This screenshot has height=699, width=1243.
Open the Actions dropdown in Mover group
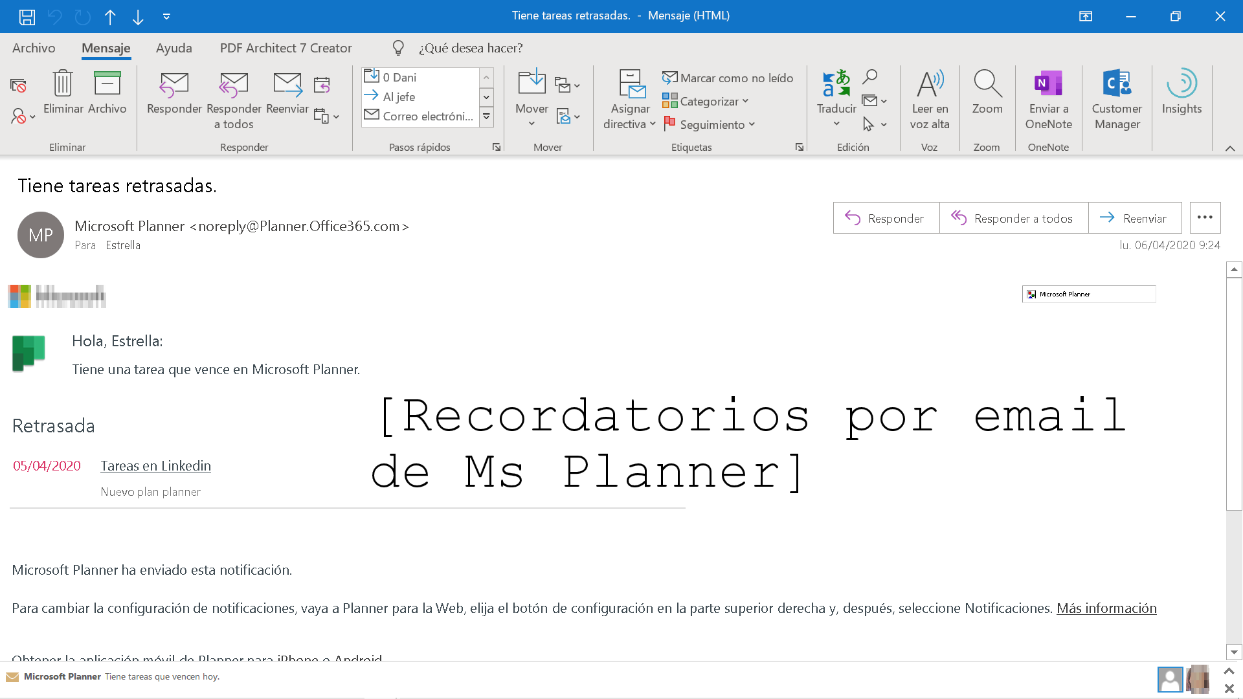[x=568, y=116]
